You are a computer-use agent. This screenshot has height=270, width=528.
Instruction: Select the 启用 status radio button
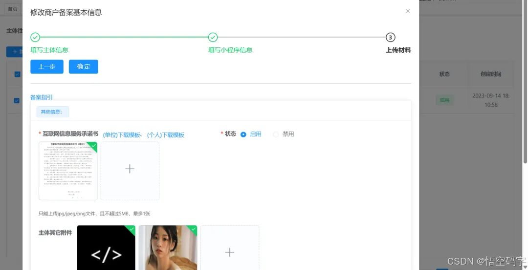coord(243,135)
